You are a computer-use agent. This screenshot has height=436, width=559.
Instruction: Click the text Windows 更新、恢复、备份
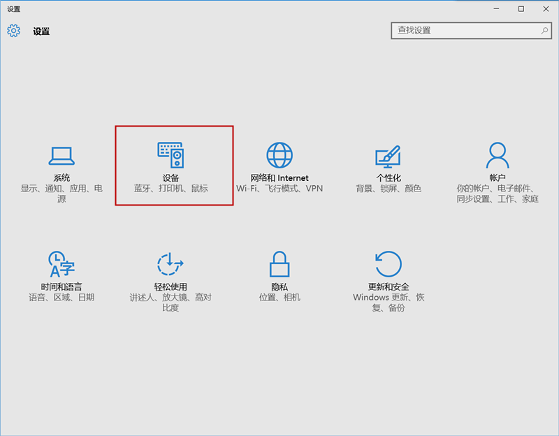tap(389, 303)
